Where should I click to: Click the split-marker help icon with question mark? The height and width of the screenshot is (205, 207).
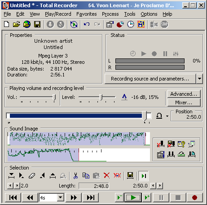(181, 144)
